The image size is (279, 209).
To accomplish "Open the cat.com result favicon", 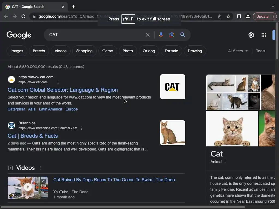I will tap(11, 79).
